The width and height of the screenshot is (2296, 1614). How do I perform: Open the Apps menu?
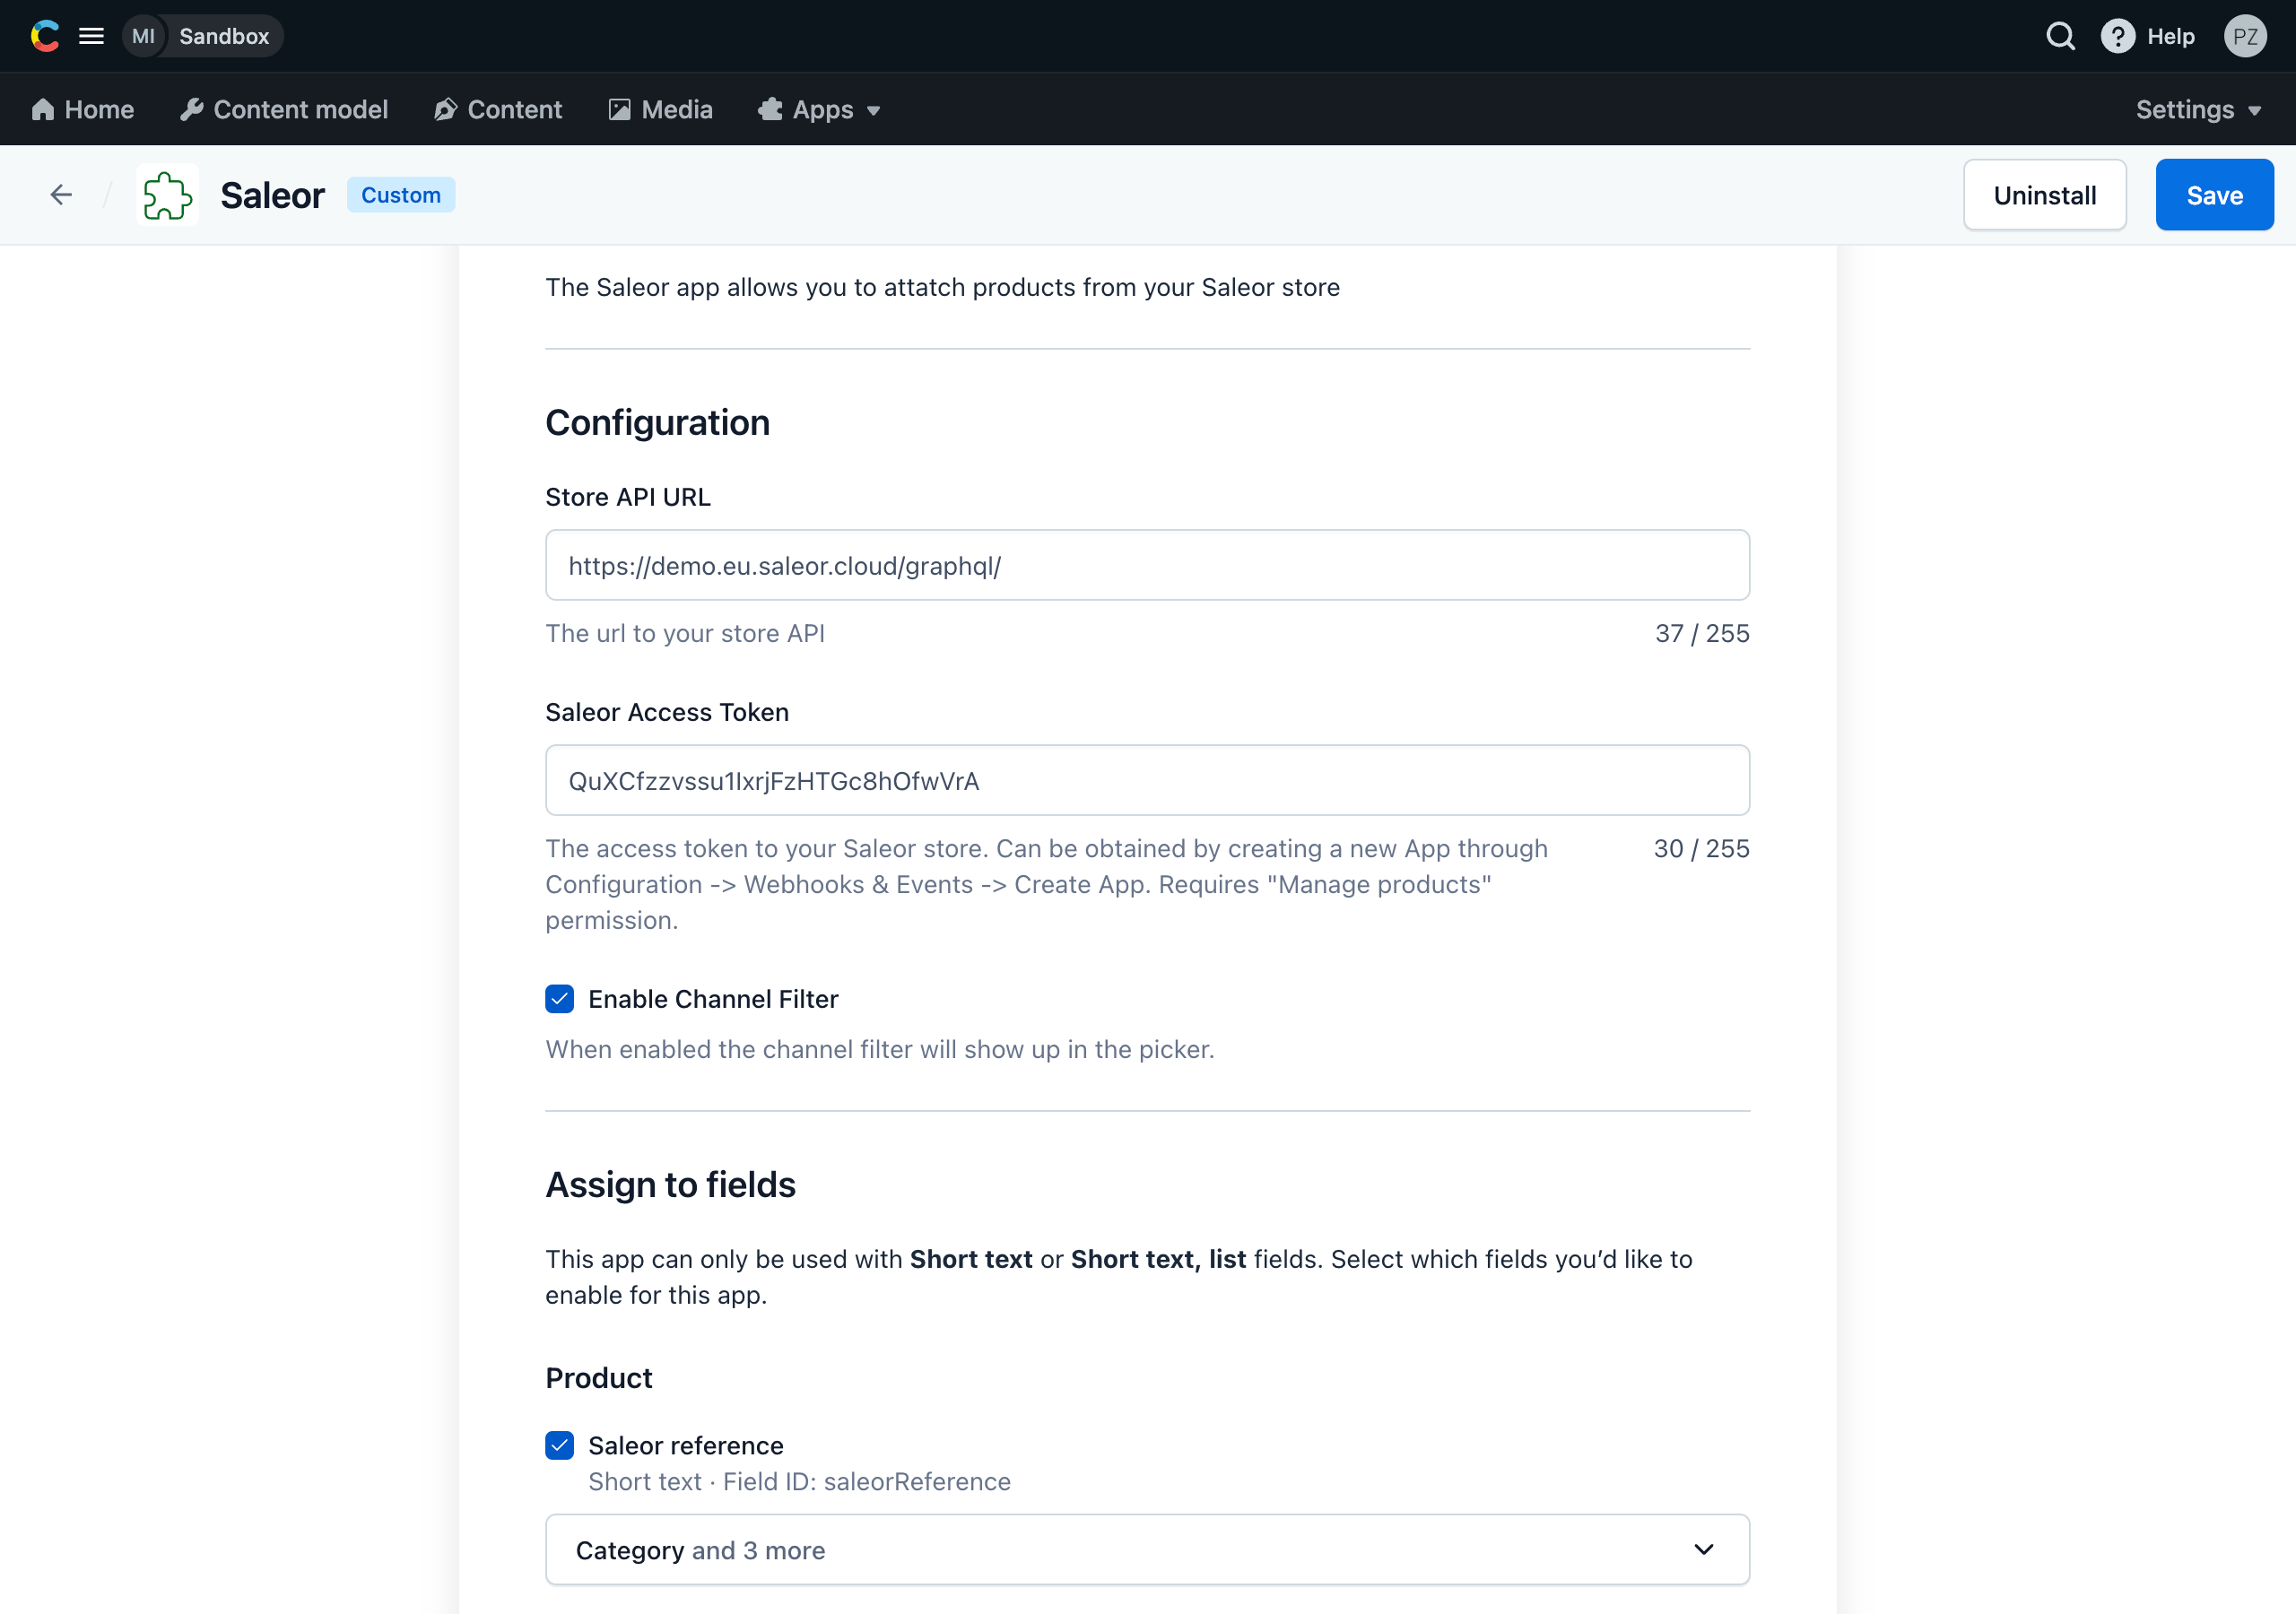tap(819, 109)
